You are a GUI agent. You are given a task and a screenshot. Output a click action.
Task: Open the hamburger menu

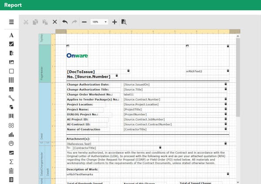point(11,22)
